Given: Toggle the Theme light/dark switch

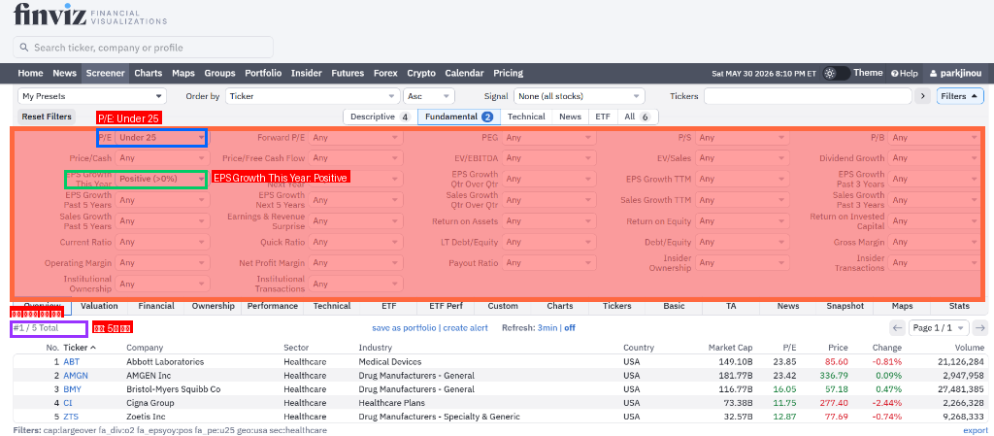Looking at the screenshot, I should point(836,73).
